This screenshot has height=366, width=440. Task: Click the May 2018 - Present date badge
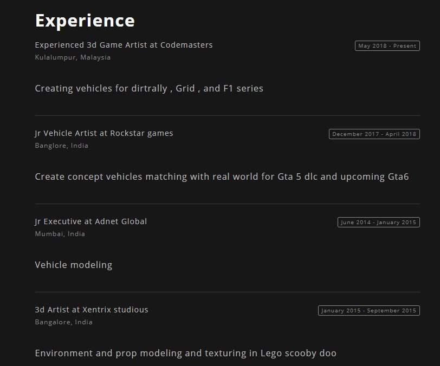[387, 45]
